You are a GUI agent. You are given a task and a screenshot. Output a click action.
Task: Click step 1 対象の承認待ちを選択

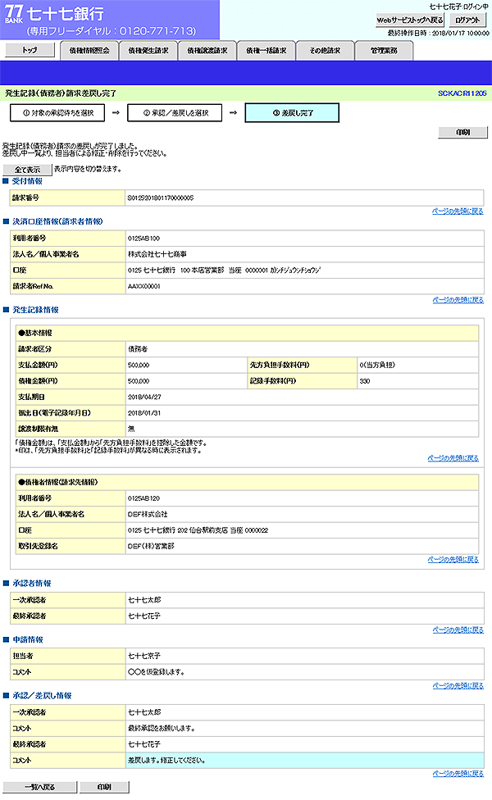(x=57, y=113)
